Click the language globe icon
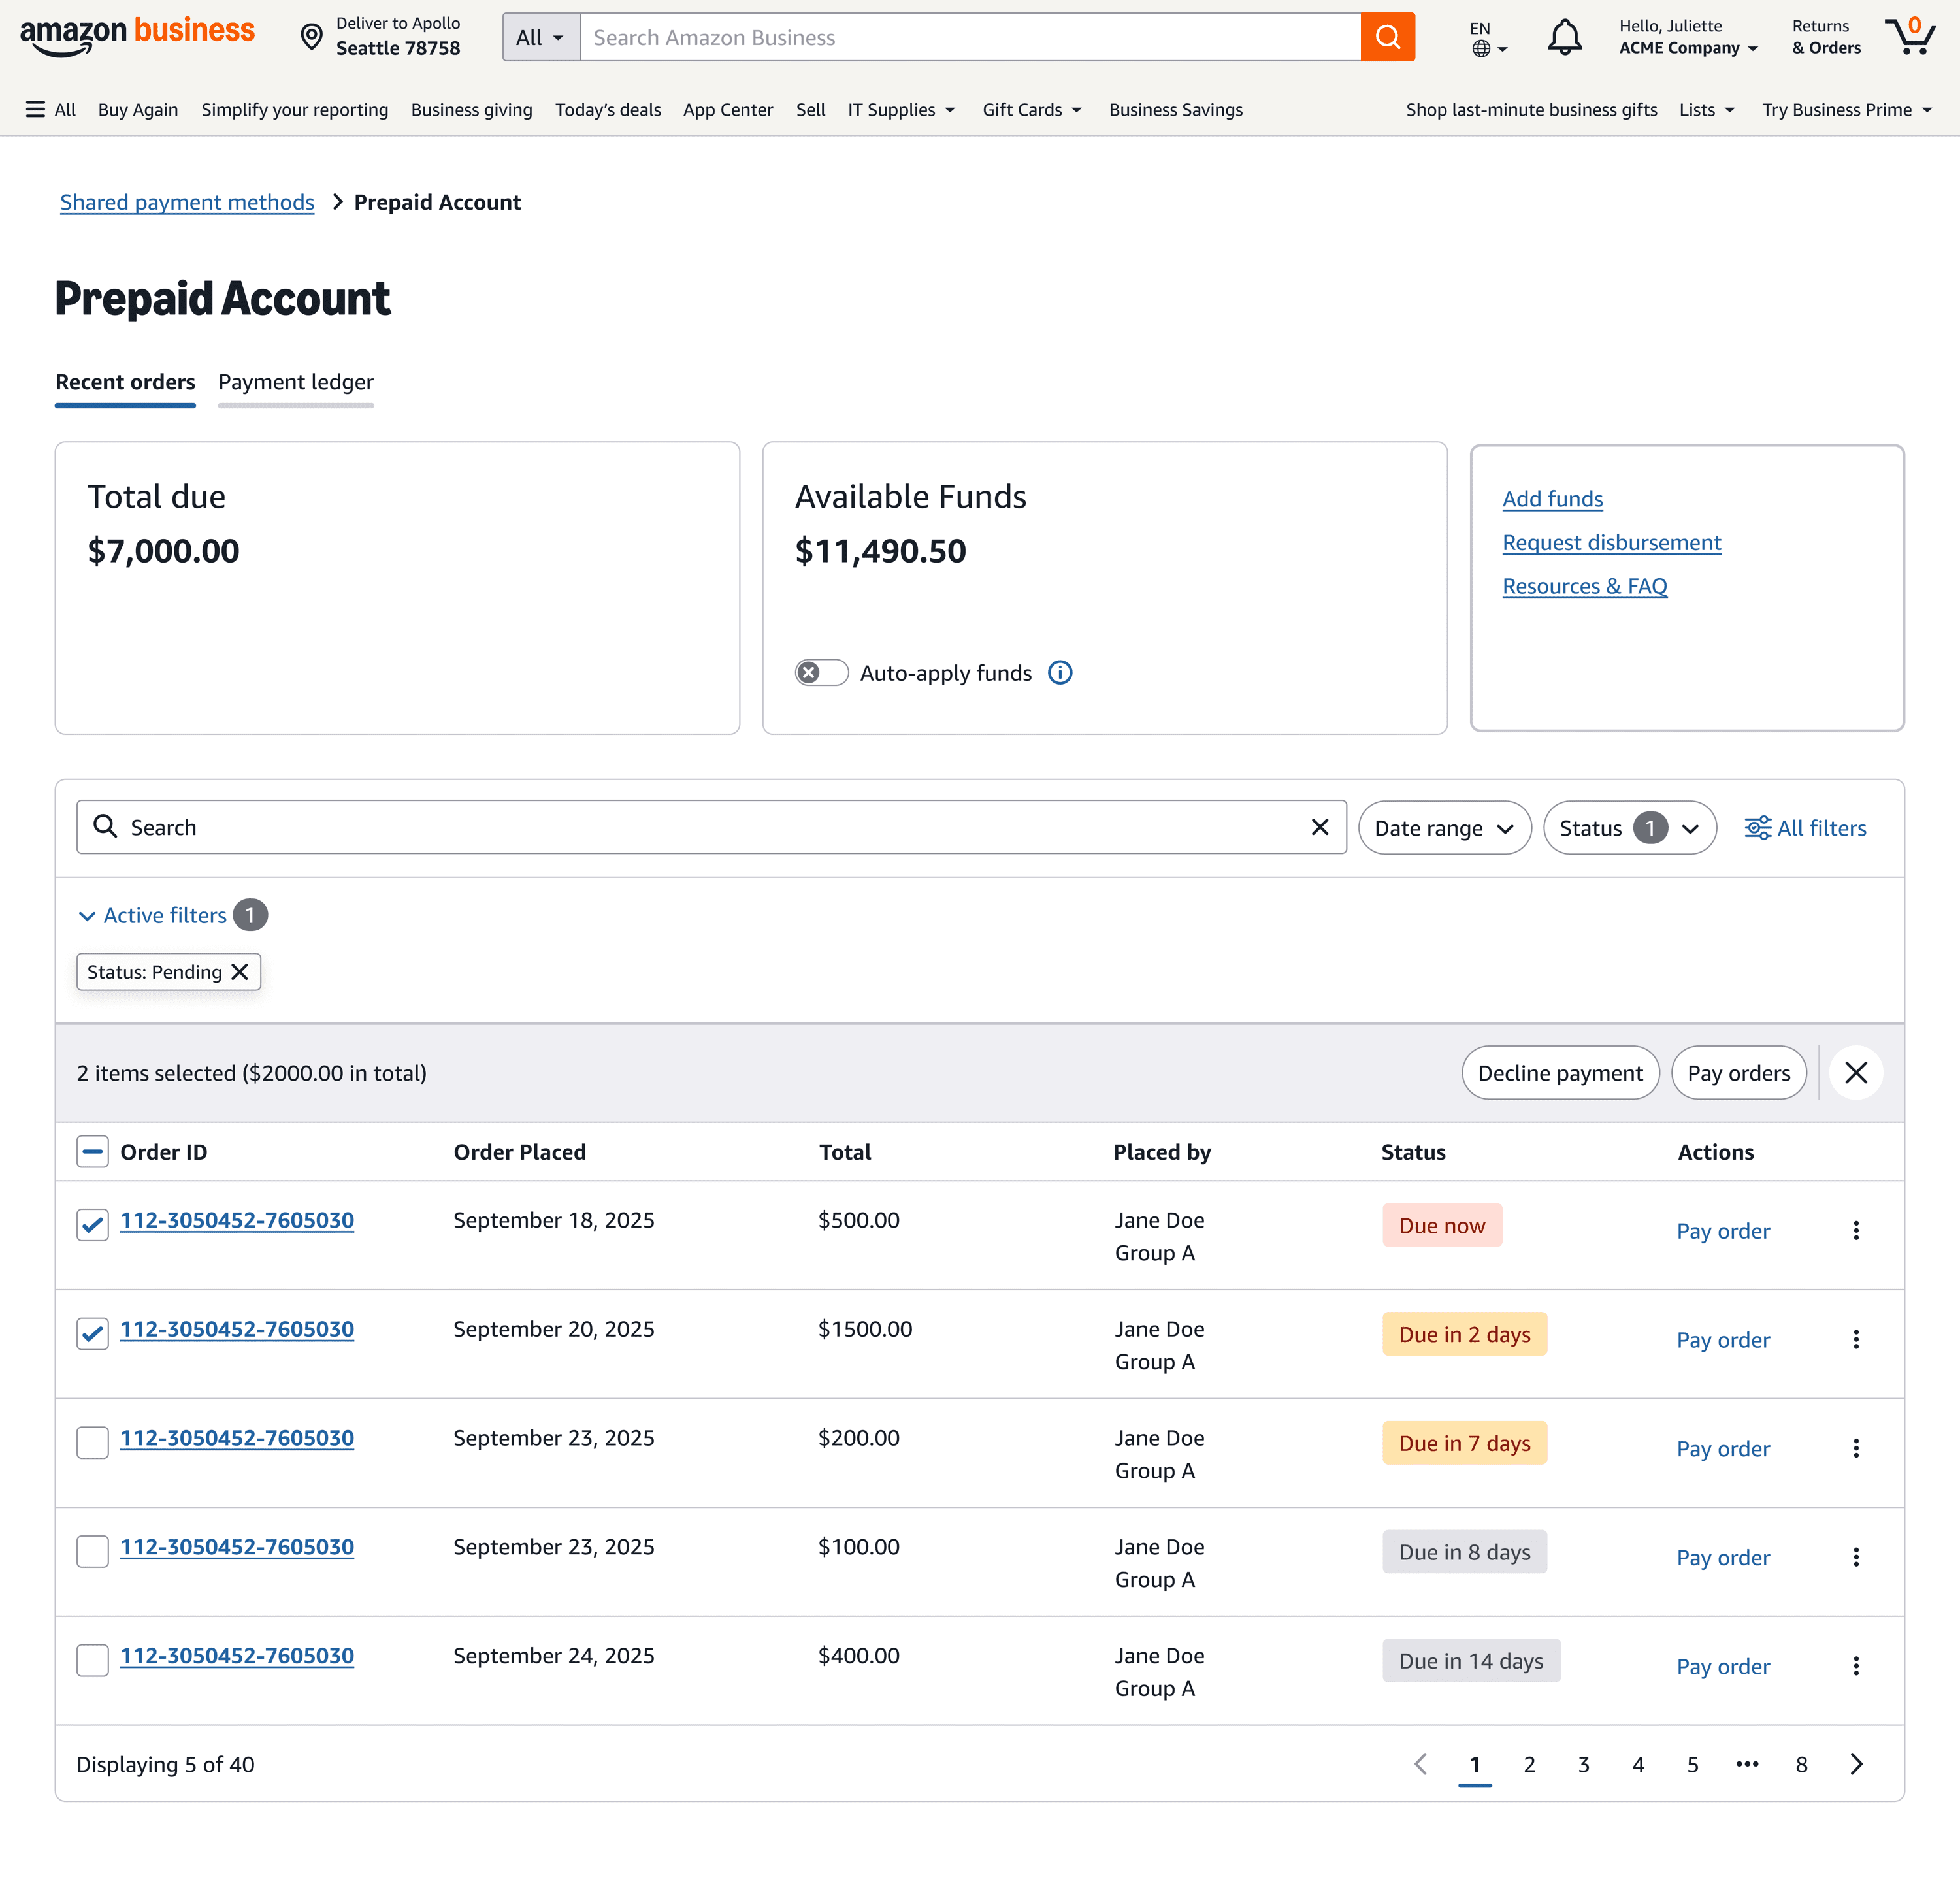Viewport: 1960px width, 1877px height. (x=1481, y=48)
